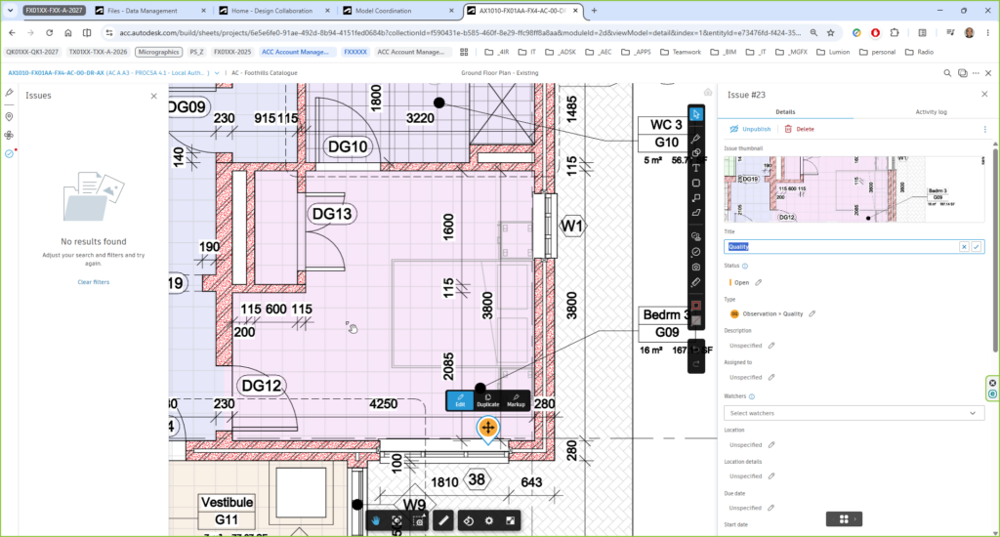This screenshot has height=537, width=1000.
Task: Open the issue more options kebab menu
Action: coord(984,129)
